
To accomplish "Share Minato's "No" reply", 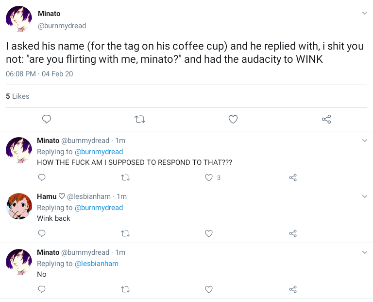I will point(293,289).
